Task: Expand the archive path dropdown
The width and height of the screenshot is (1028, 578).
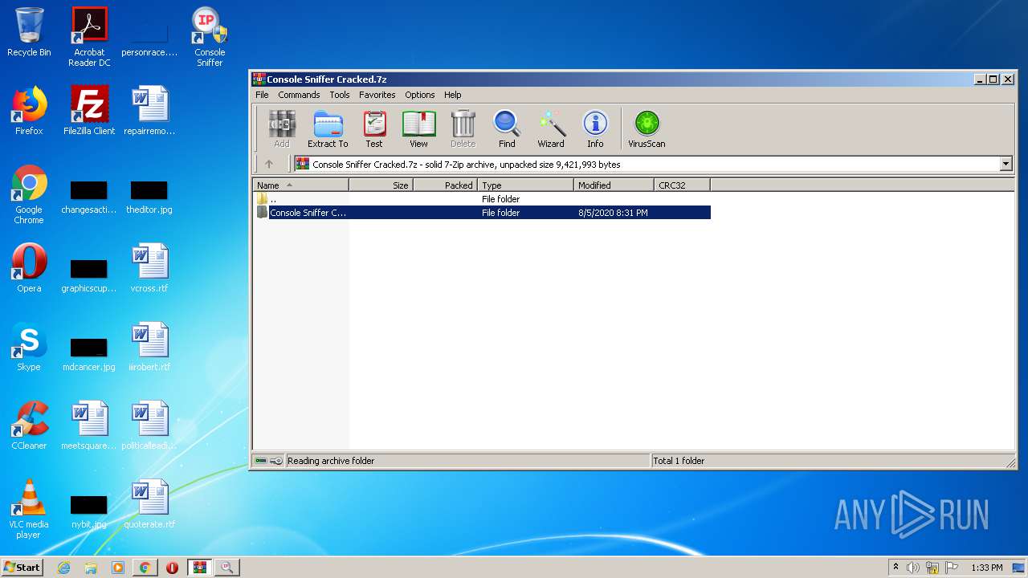Action: (1006, 164)
